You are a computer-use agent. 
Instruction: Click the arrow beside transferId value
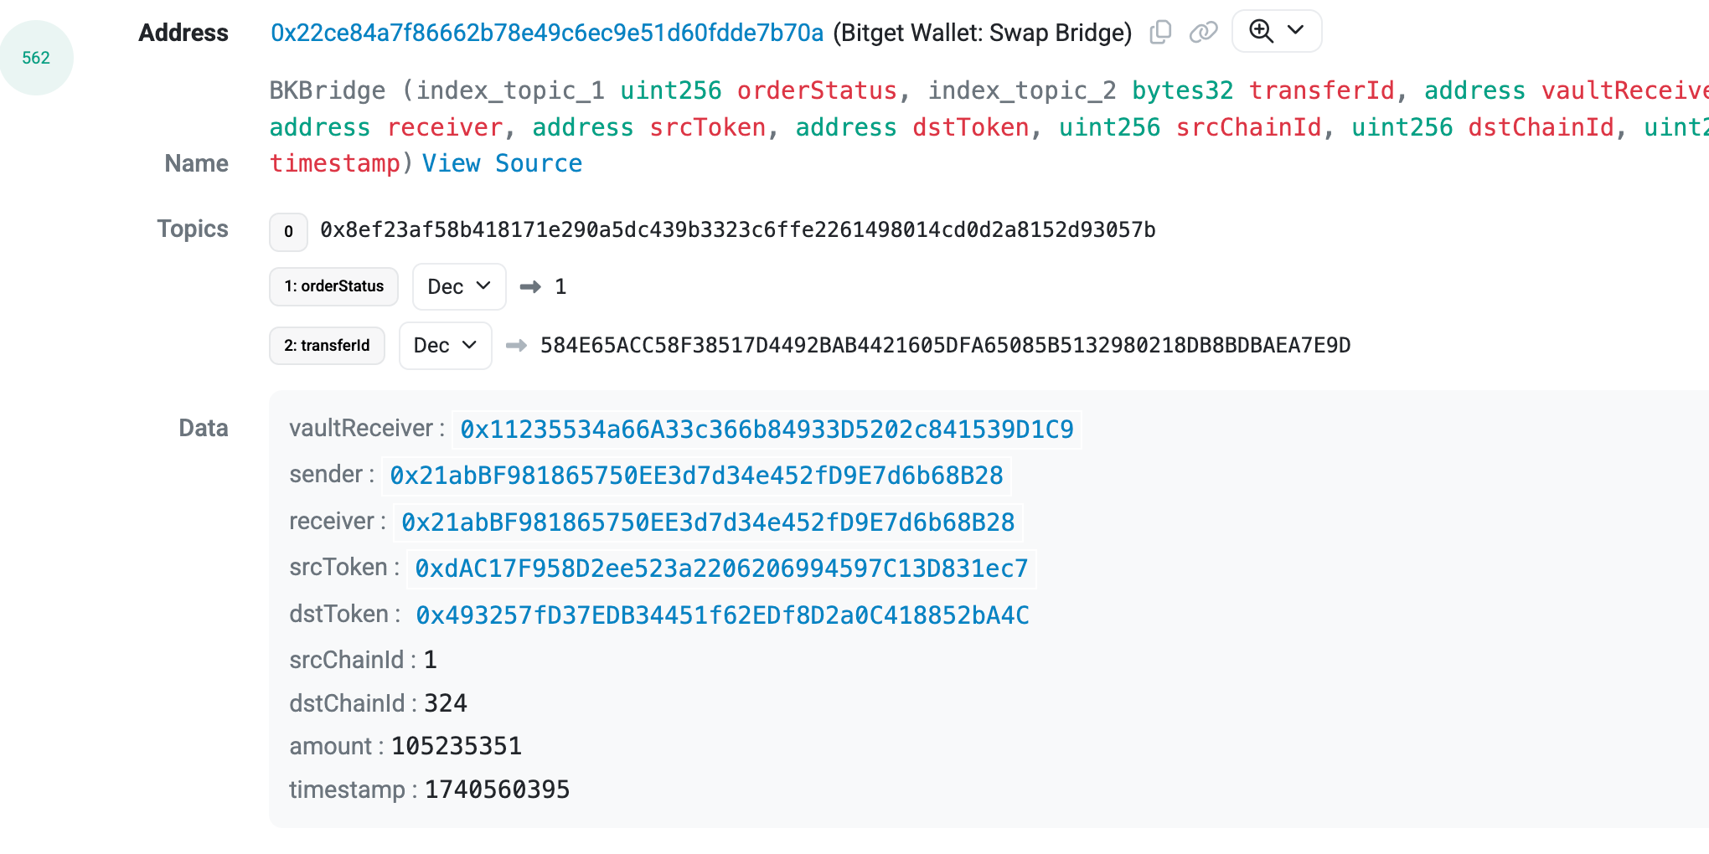[516, 345]
